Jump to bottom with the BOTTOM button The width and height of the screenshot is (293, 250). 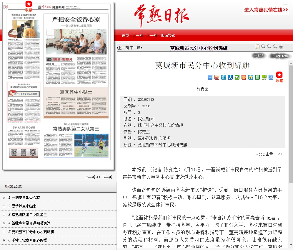(x=280, y=56)
